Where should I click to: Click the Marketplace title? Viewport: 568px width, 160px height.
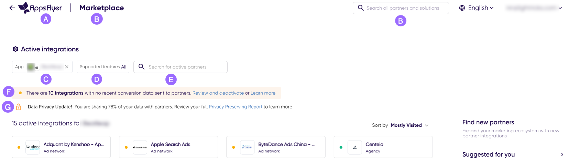click(101, 8)
